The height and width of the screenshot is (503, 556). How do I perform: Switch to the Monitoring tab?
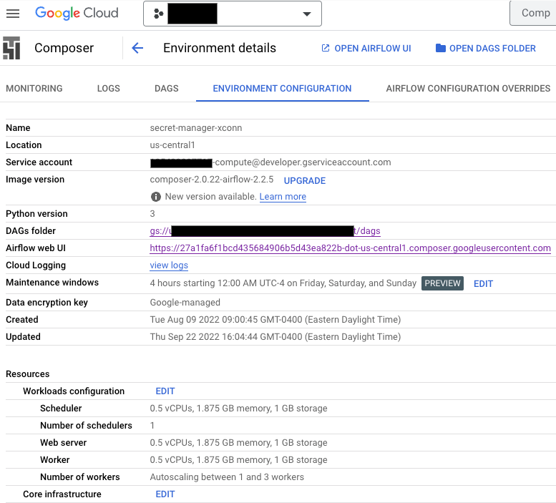34,88
